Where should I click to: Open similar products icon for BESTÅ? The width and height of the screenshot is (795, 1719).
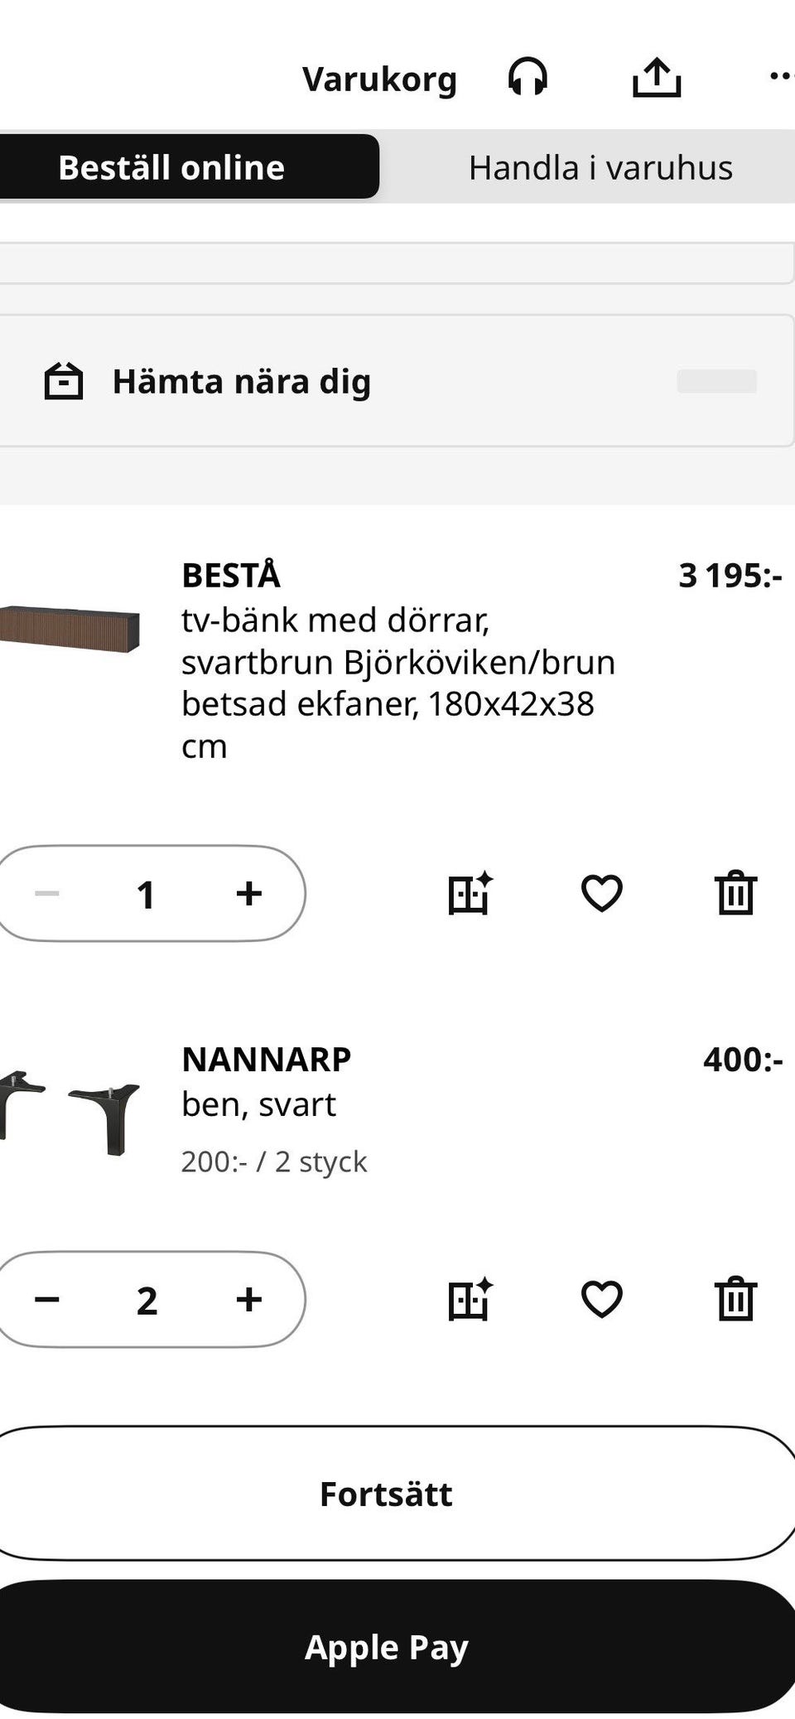470,893
